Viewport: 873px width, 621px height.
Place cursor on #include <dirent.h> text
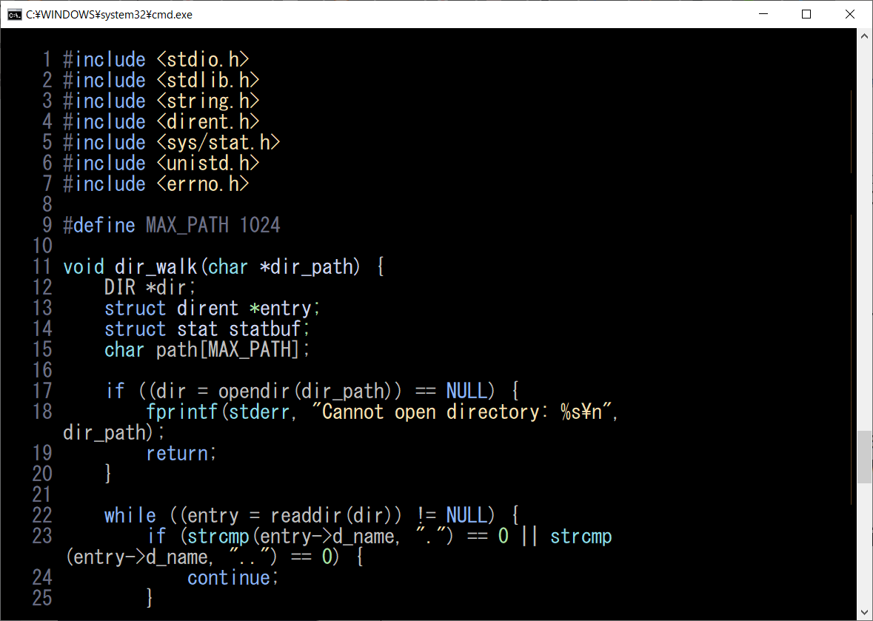click(161, 121)
